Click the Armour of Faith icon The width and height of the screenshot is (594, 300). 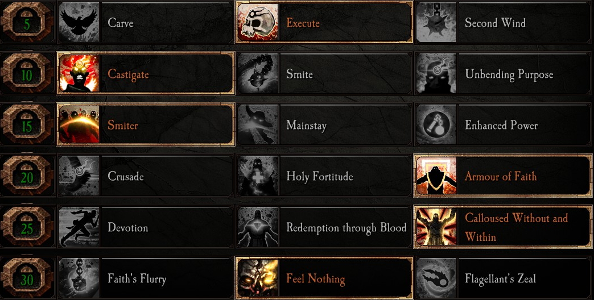436,176
